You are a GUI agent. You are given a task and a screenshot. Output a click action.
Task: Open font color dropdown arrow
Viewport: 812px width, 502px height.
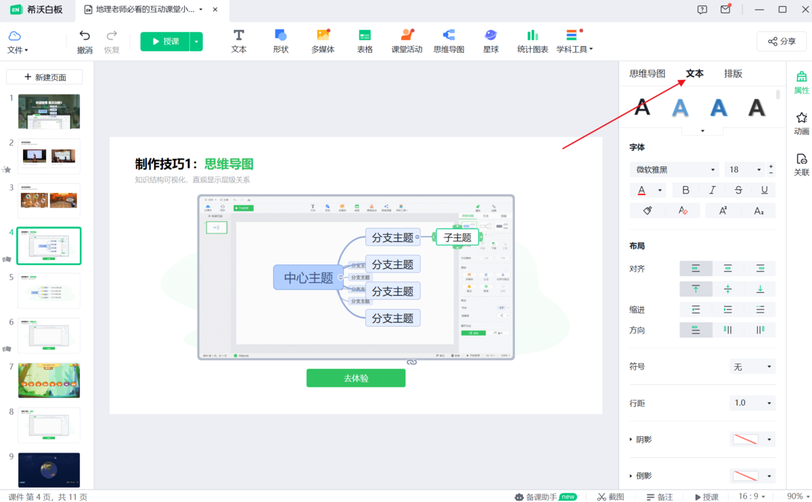[660, 190]
